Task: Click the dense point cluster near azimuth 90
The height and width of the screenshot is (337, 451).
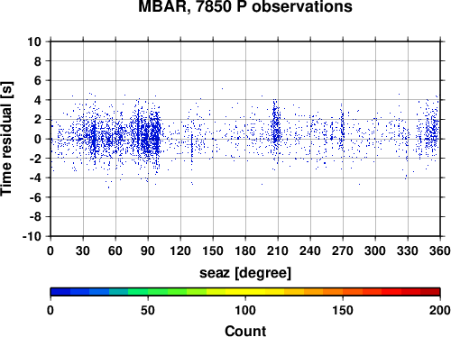Action: click(x=146, y=135)
